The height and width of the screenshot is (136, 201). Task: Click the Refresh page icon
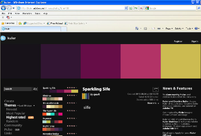click(136, 8)
